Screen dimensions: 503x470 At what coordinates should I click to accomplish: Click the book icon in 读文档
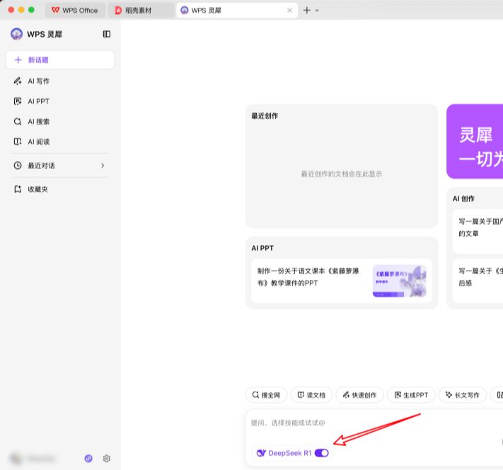point(301,394)
